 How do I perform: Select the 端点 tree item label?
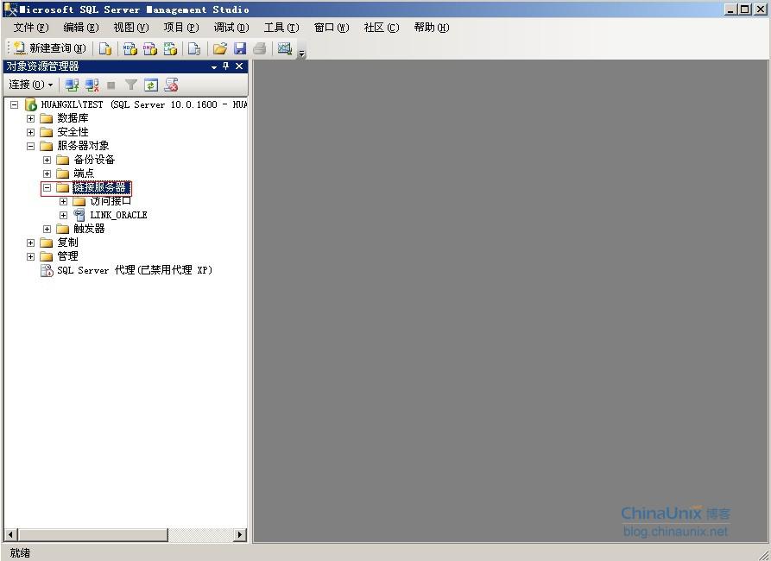coord(84,173)
